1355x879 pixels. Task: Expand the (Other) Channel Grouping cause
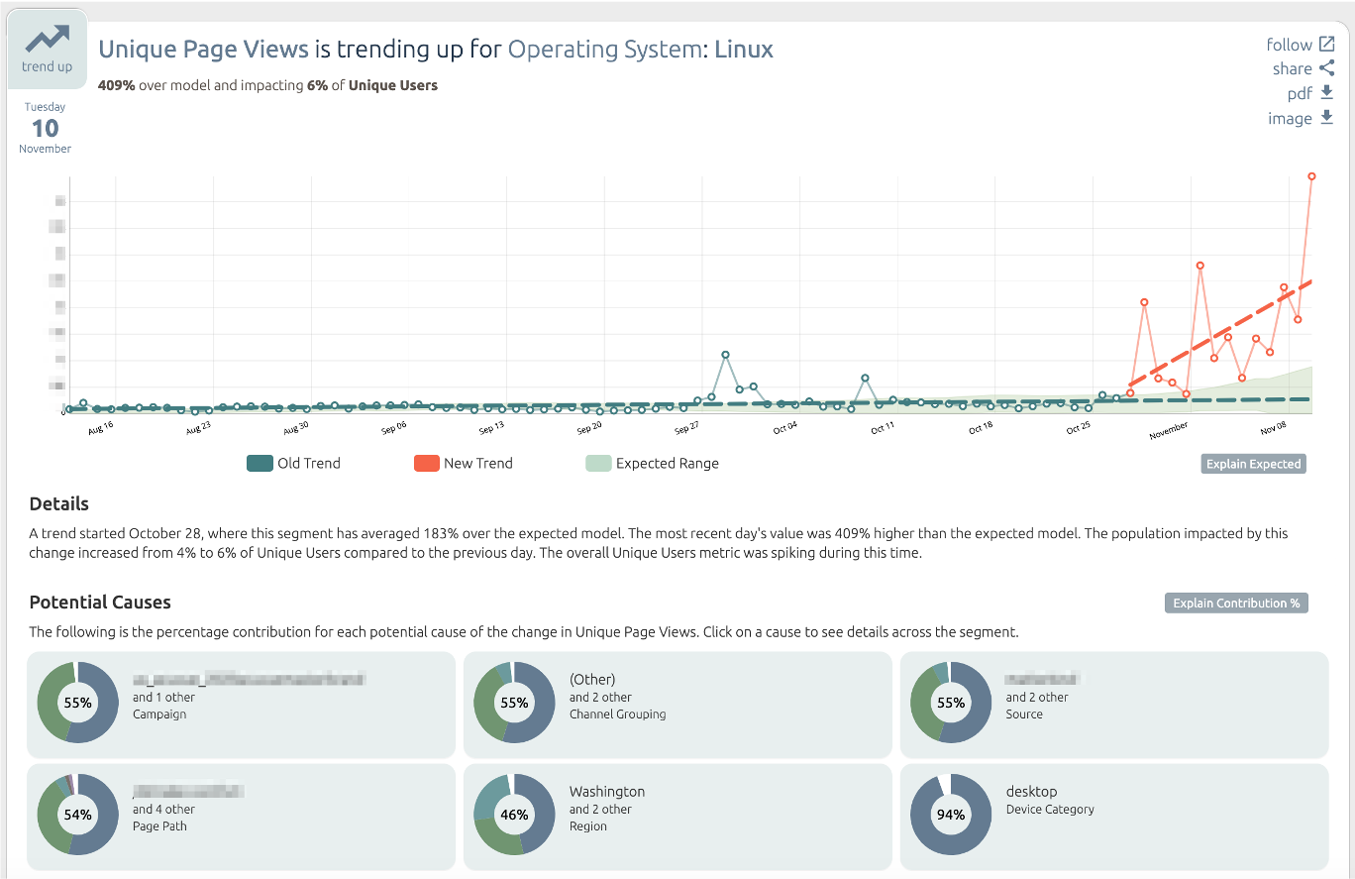coord(677,701)
